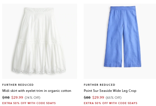Click the scalloped eyelet hem of the skirt
The image size is (156, 106).
39,71
